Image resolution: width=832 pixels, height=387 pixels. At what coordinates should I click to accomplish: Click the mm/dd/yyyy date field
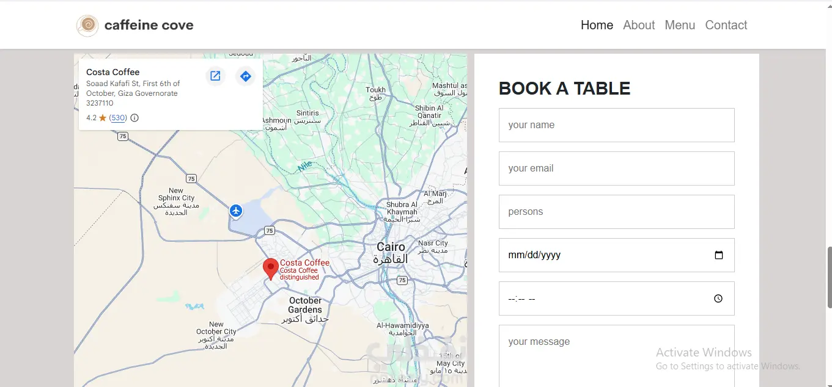pos(599,255)
